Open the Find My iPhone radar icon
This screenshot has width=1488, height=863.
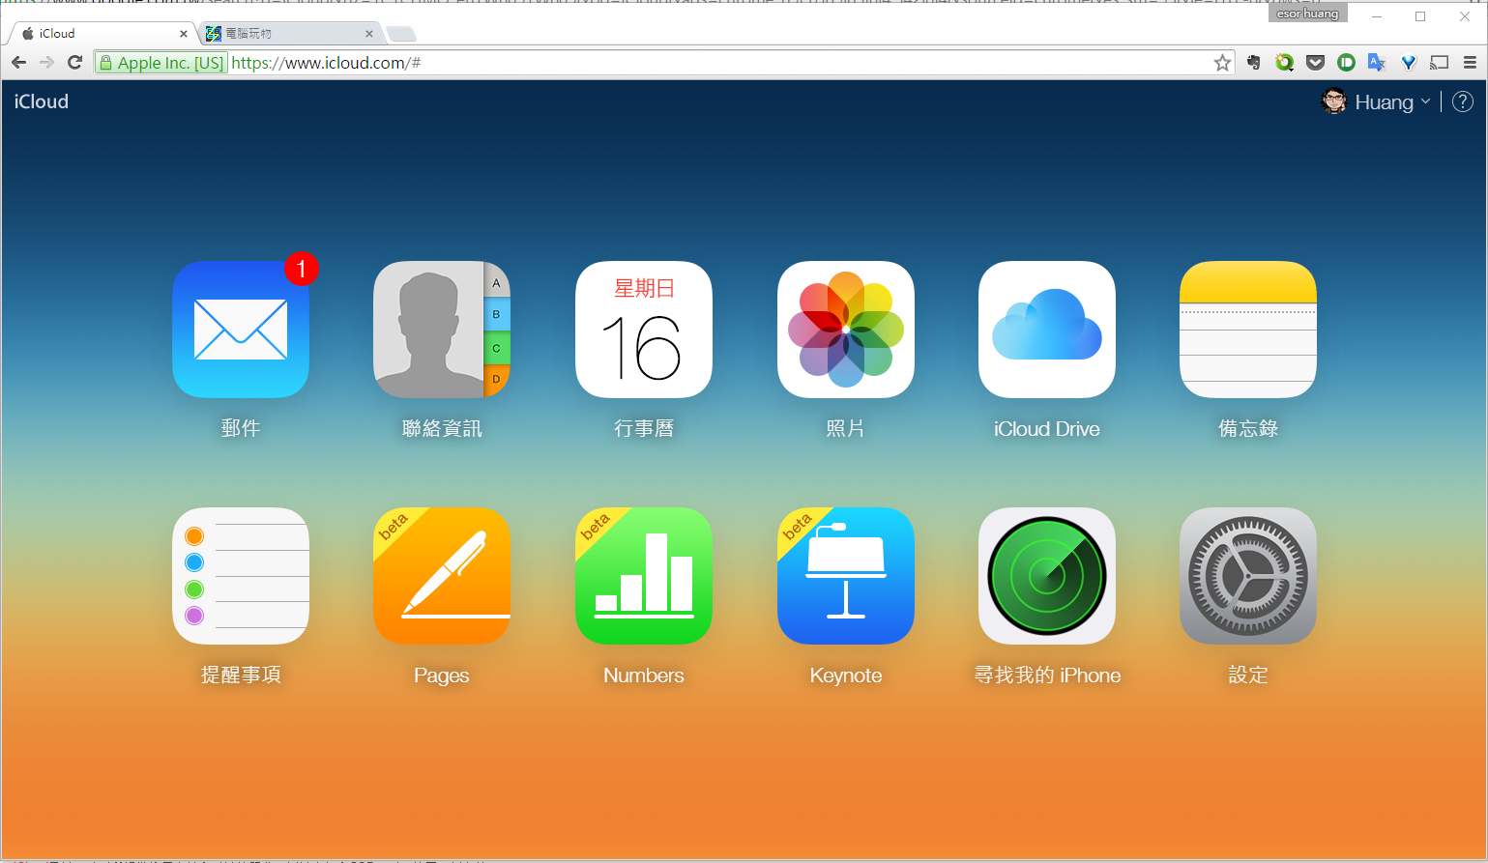1047,576
